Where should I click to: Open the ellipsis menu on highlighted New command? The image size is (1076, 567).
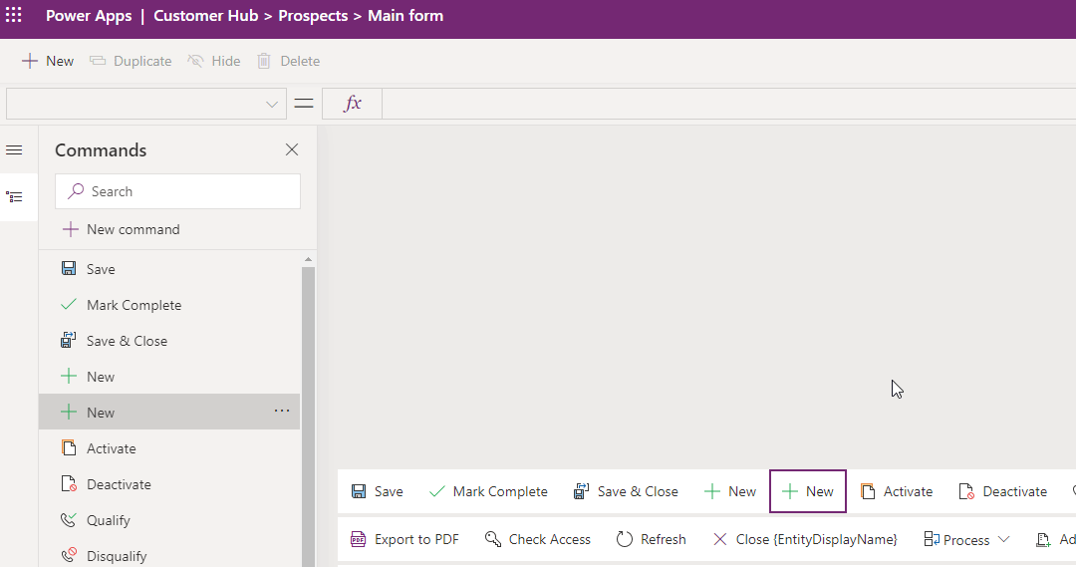click(282, 412)
